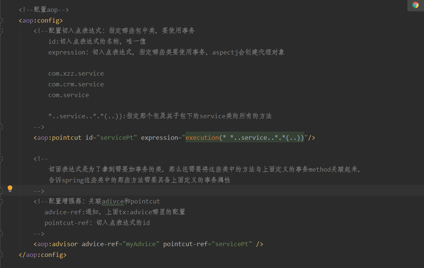Collapse the 配置增强器 comment fold marker

pyautogui.click(x=1, y=202)
